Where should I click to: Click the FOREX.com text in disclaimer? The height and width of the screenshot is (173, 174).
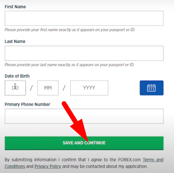click(129, 160)
